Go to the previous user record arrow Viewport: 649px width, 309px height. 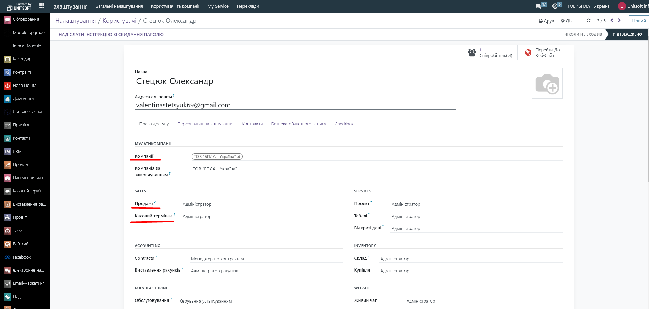pyautogui.click(x=612, y=21)
